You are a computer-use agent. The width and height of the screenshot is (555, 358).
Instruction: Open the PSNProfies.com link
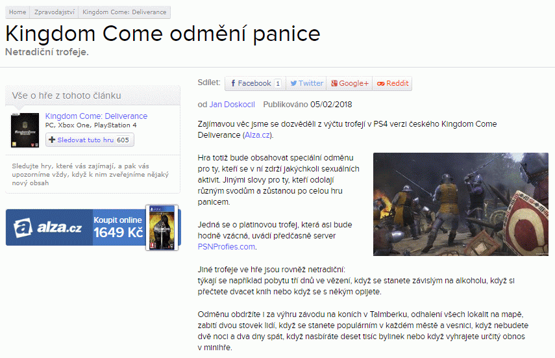point(226,247)
